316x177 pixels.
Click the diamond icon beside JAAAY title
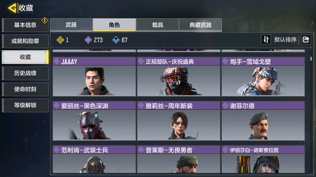[x=57, y=61]
